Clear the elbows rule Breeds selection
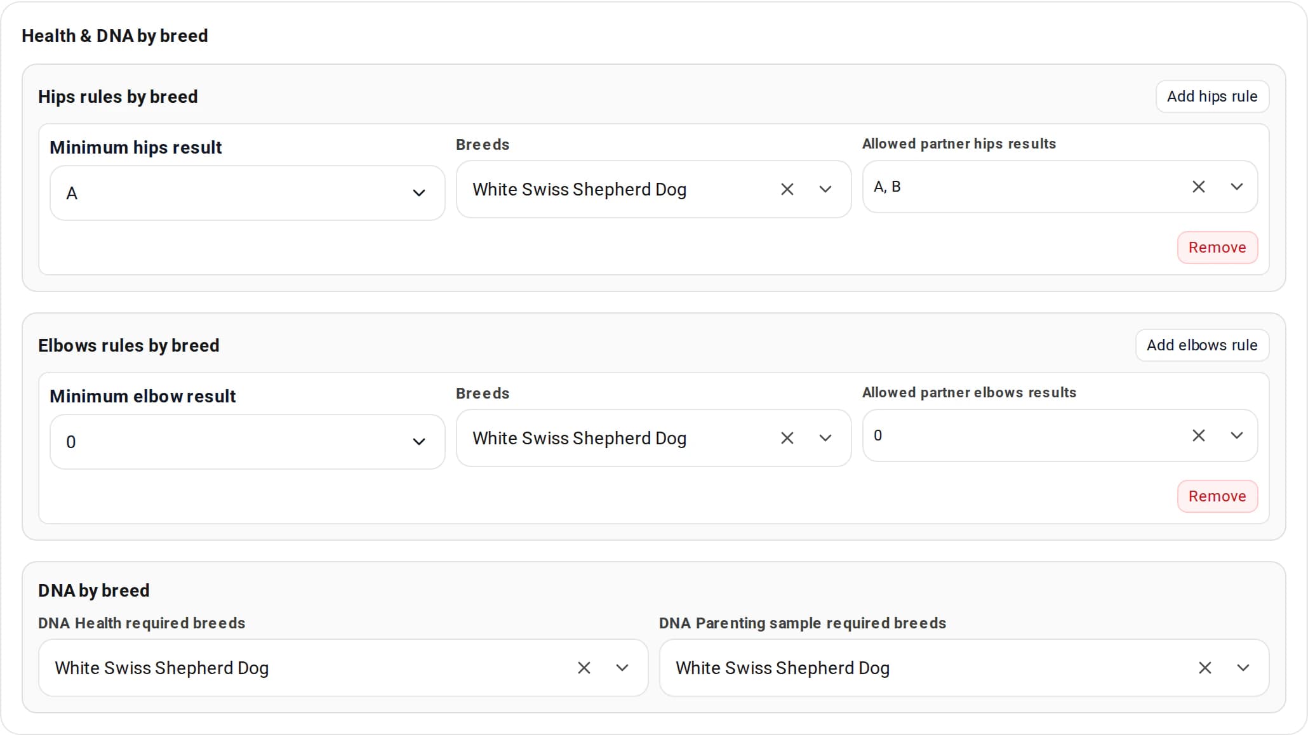The image size is (1308, 735). [x=787, y=438]
